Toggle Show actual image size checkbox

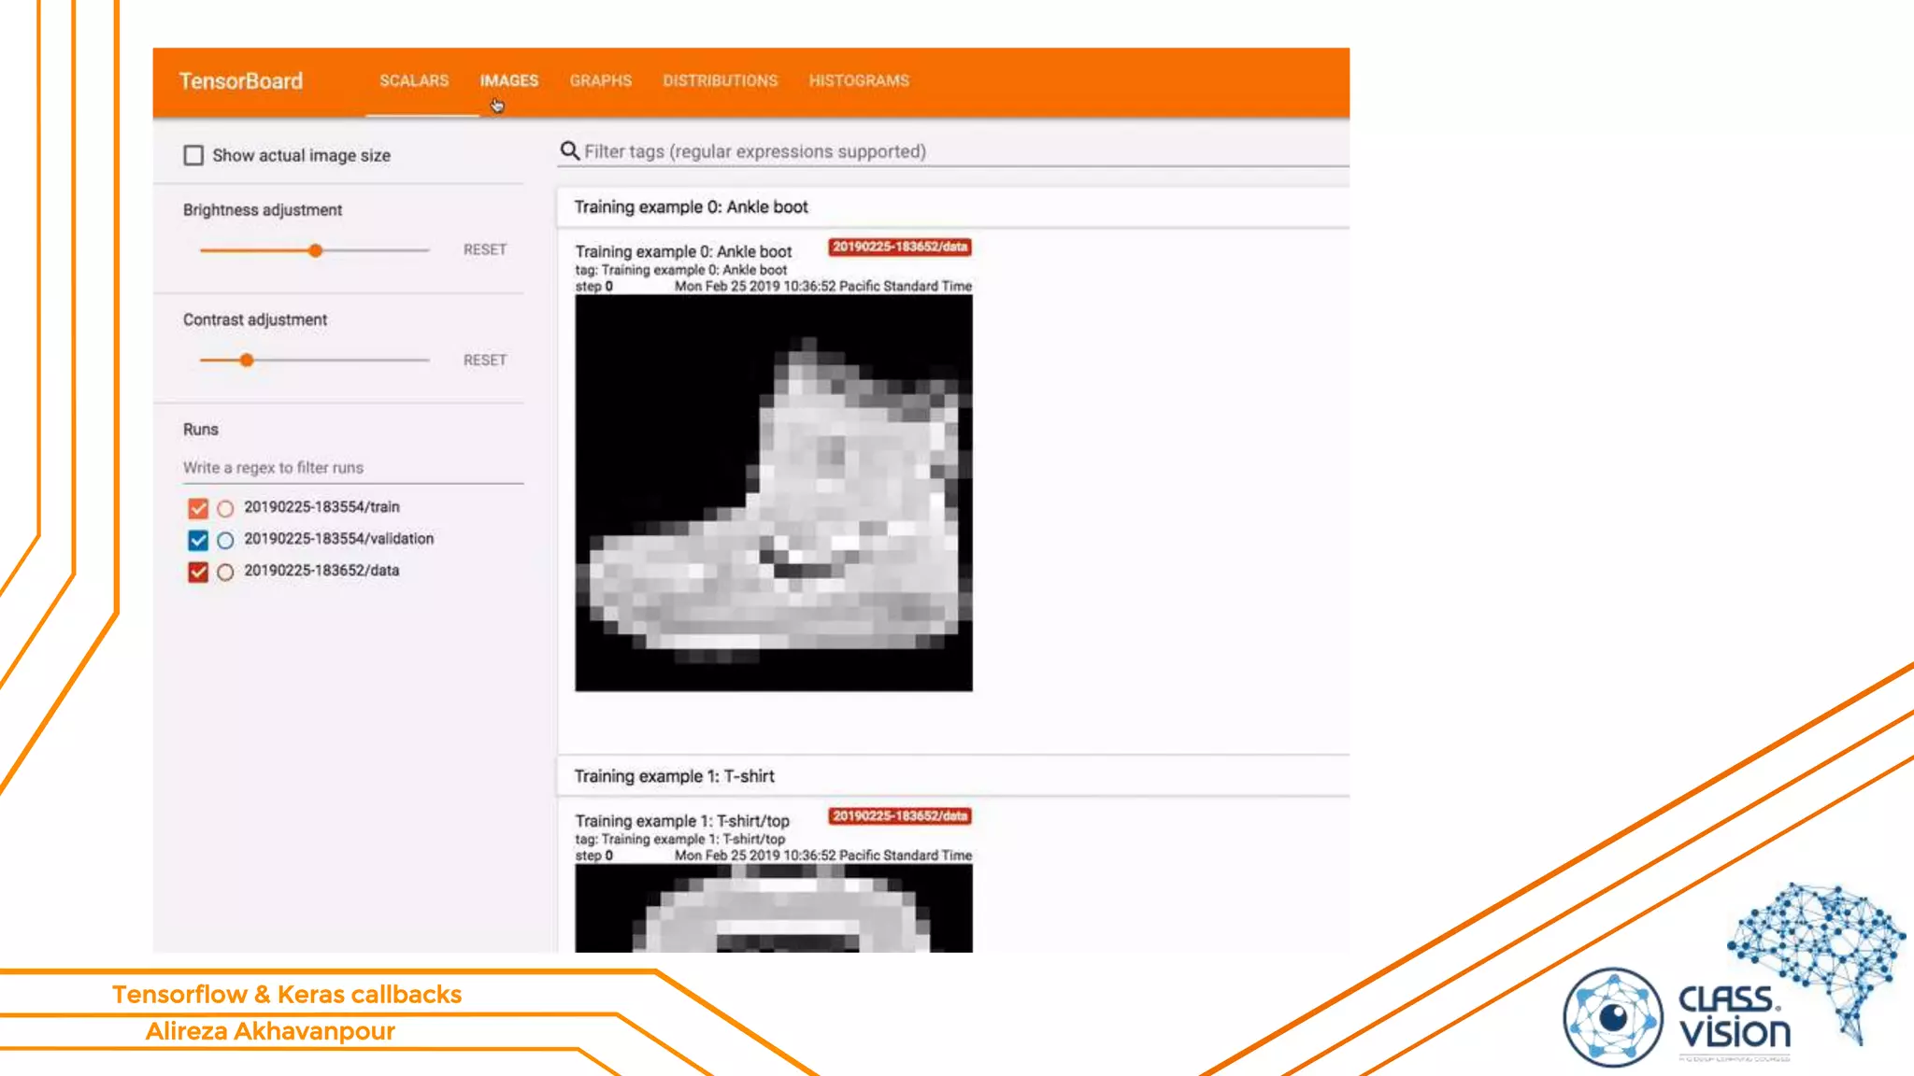point(193,155)
